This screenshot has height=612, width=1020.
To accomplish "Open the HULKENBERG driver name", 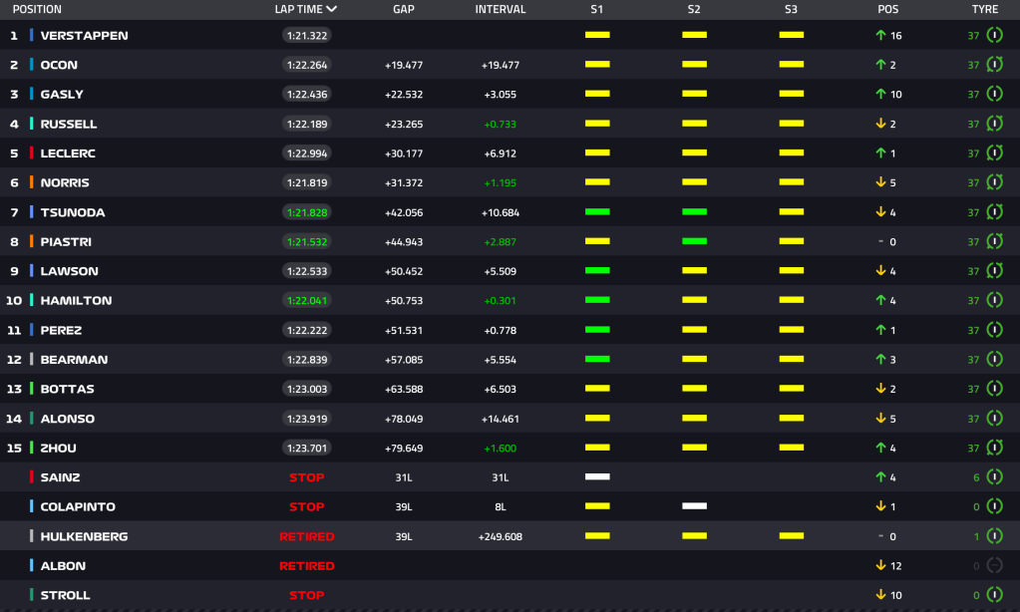I will 84,536.
